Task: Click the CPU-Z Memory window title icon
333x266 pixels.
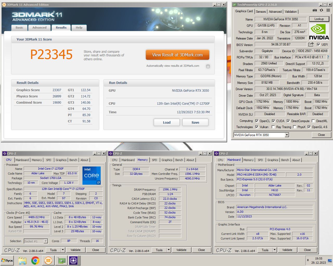Action: click(111, 153)
